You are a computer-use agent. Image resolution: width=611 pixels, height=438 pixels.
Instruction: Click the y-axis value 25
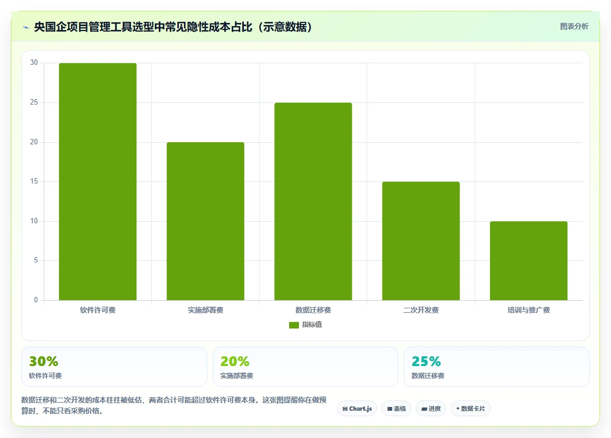point(34,102)
